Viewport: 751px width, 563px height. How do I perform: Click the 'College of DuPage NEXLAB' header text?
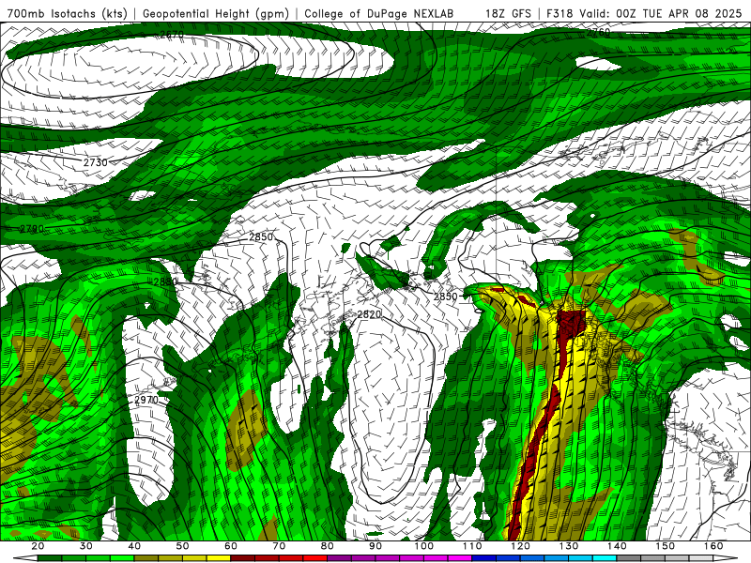(378, 13)
